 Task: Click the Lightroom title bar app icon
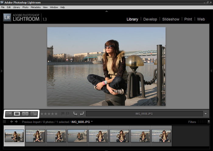pos(2,2)
